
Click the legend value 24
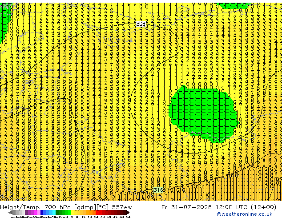coord(96,217)
